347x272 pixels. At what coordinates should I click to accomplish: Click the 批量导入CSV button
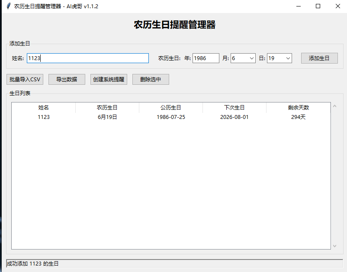tap(24, 79)
